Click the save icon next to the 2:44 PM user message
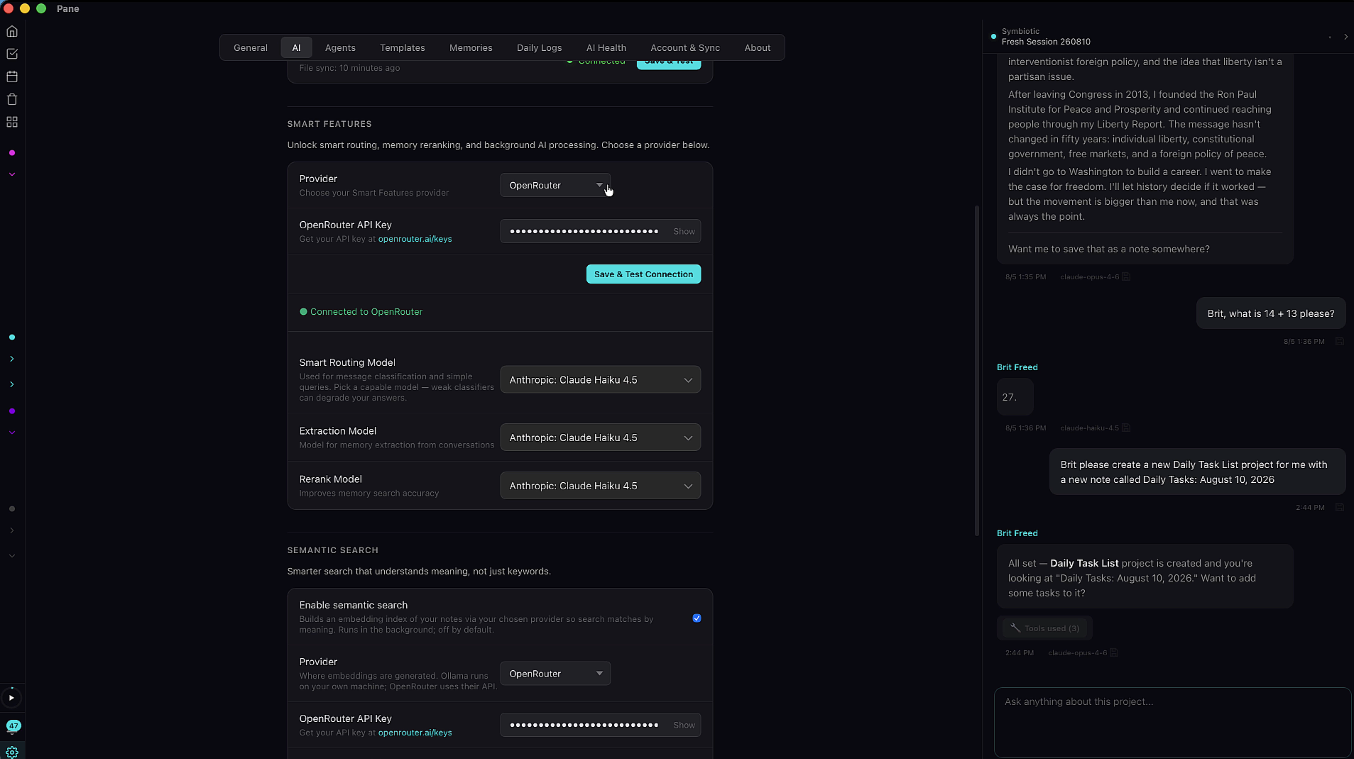This screenshot has height=759, width=1354. click(x=1339, y=508)
